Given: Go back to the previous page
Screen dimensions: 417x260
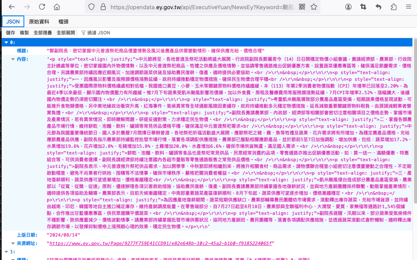Looking at the screenshot, I should coord(12,7).
